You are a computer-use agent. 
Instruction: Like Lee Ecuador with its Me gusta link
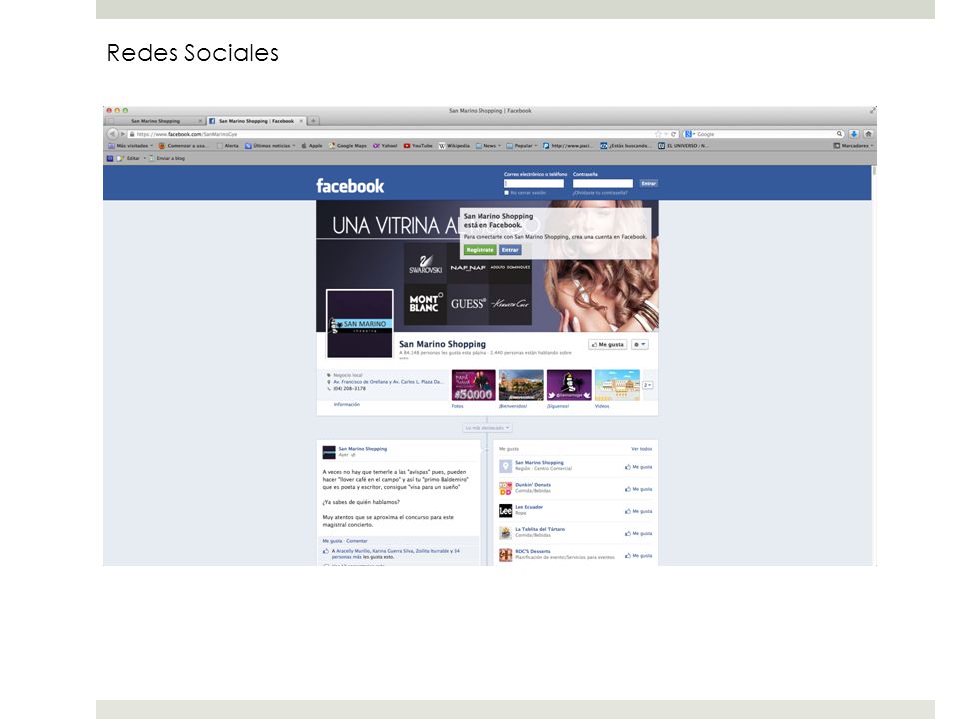click(x=639, y=511)
